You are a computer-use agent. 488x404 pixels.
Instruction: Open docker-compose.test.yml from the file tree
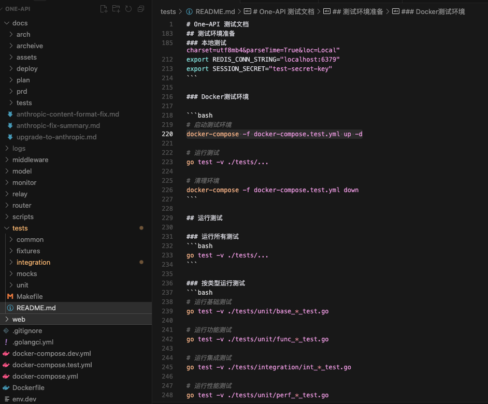(x=52, y=365)
